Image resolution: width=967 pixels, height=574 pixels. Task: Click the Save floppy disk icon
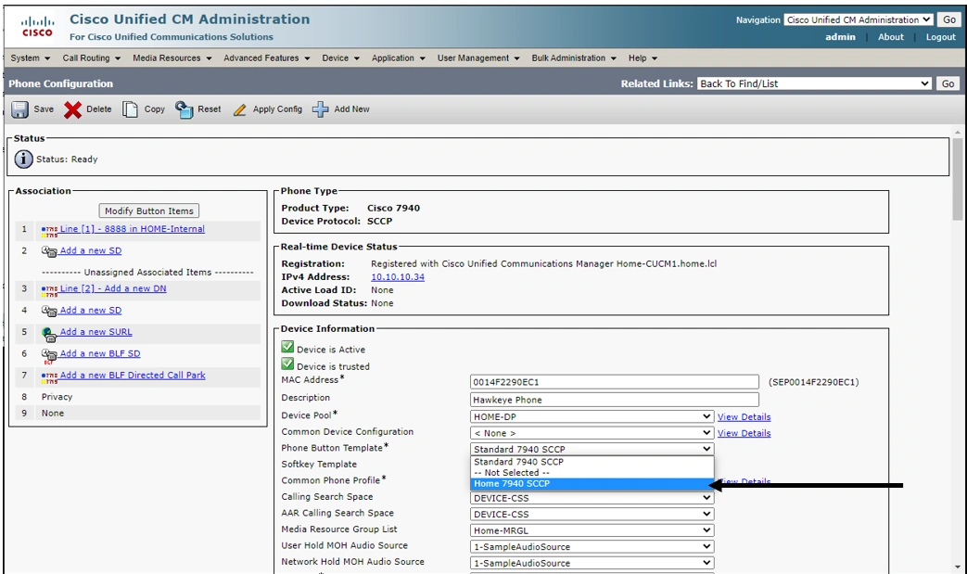click(20, 109)
